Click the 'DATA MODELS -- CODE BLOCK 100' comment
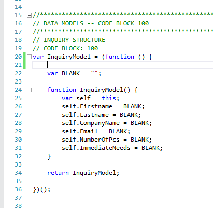Image resolution: width=213 pixels, height=208 pixels. pos(91,23)
